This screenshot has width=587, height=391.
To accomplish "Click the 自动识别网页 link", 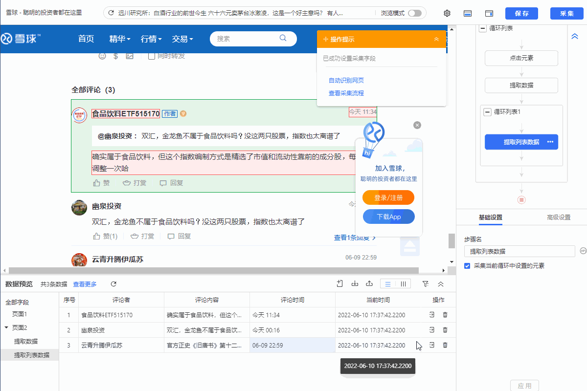I will [x=346, y=81].
